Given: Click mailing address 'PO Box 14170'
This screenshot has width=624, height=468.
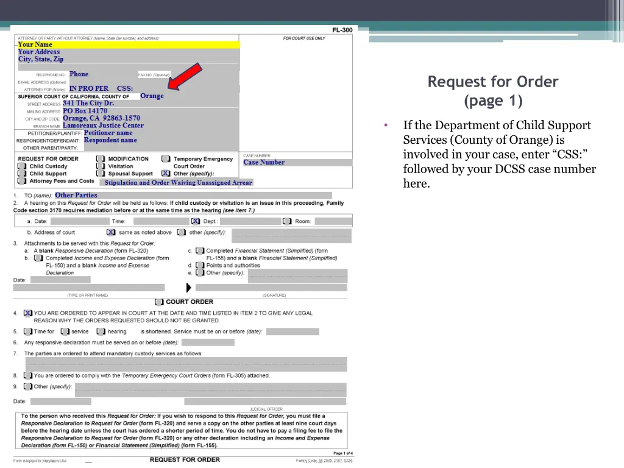Looking at the screenshot, I should (151, 111).
